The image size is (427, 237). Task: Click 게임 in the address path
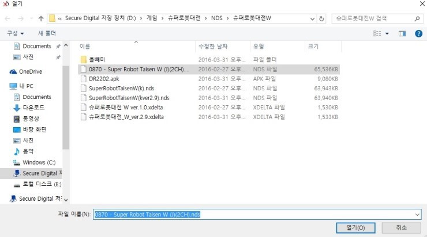[152, 18]
